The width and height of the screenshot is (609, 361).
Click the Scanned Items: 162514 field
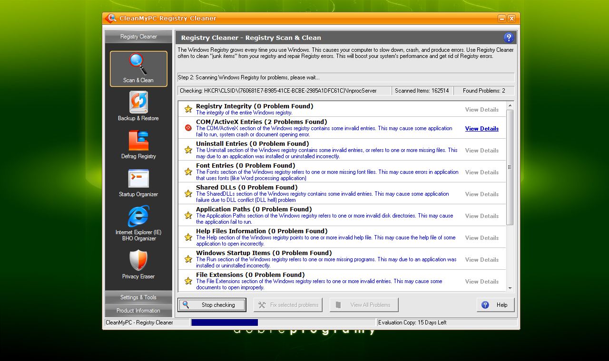[422, 91]
